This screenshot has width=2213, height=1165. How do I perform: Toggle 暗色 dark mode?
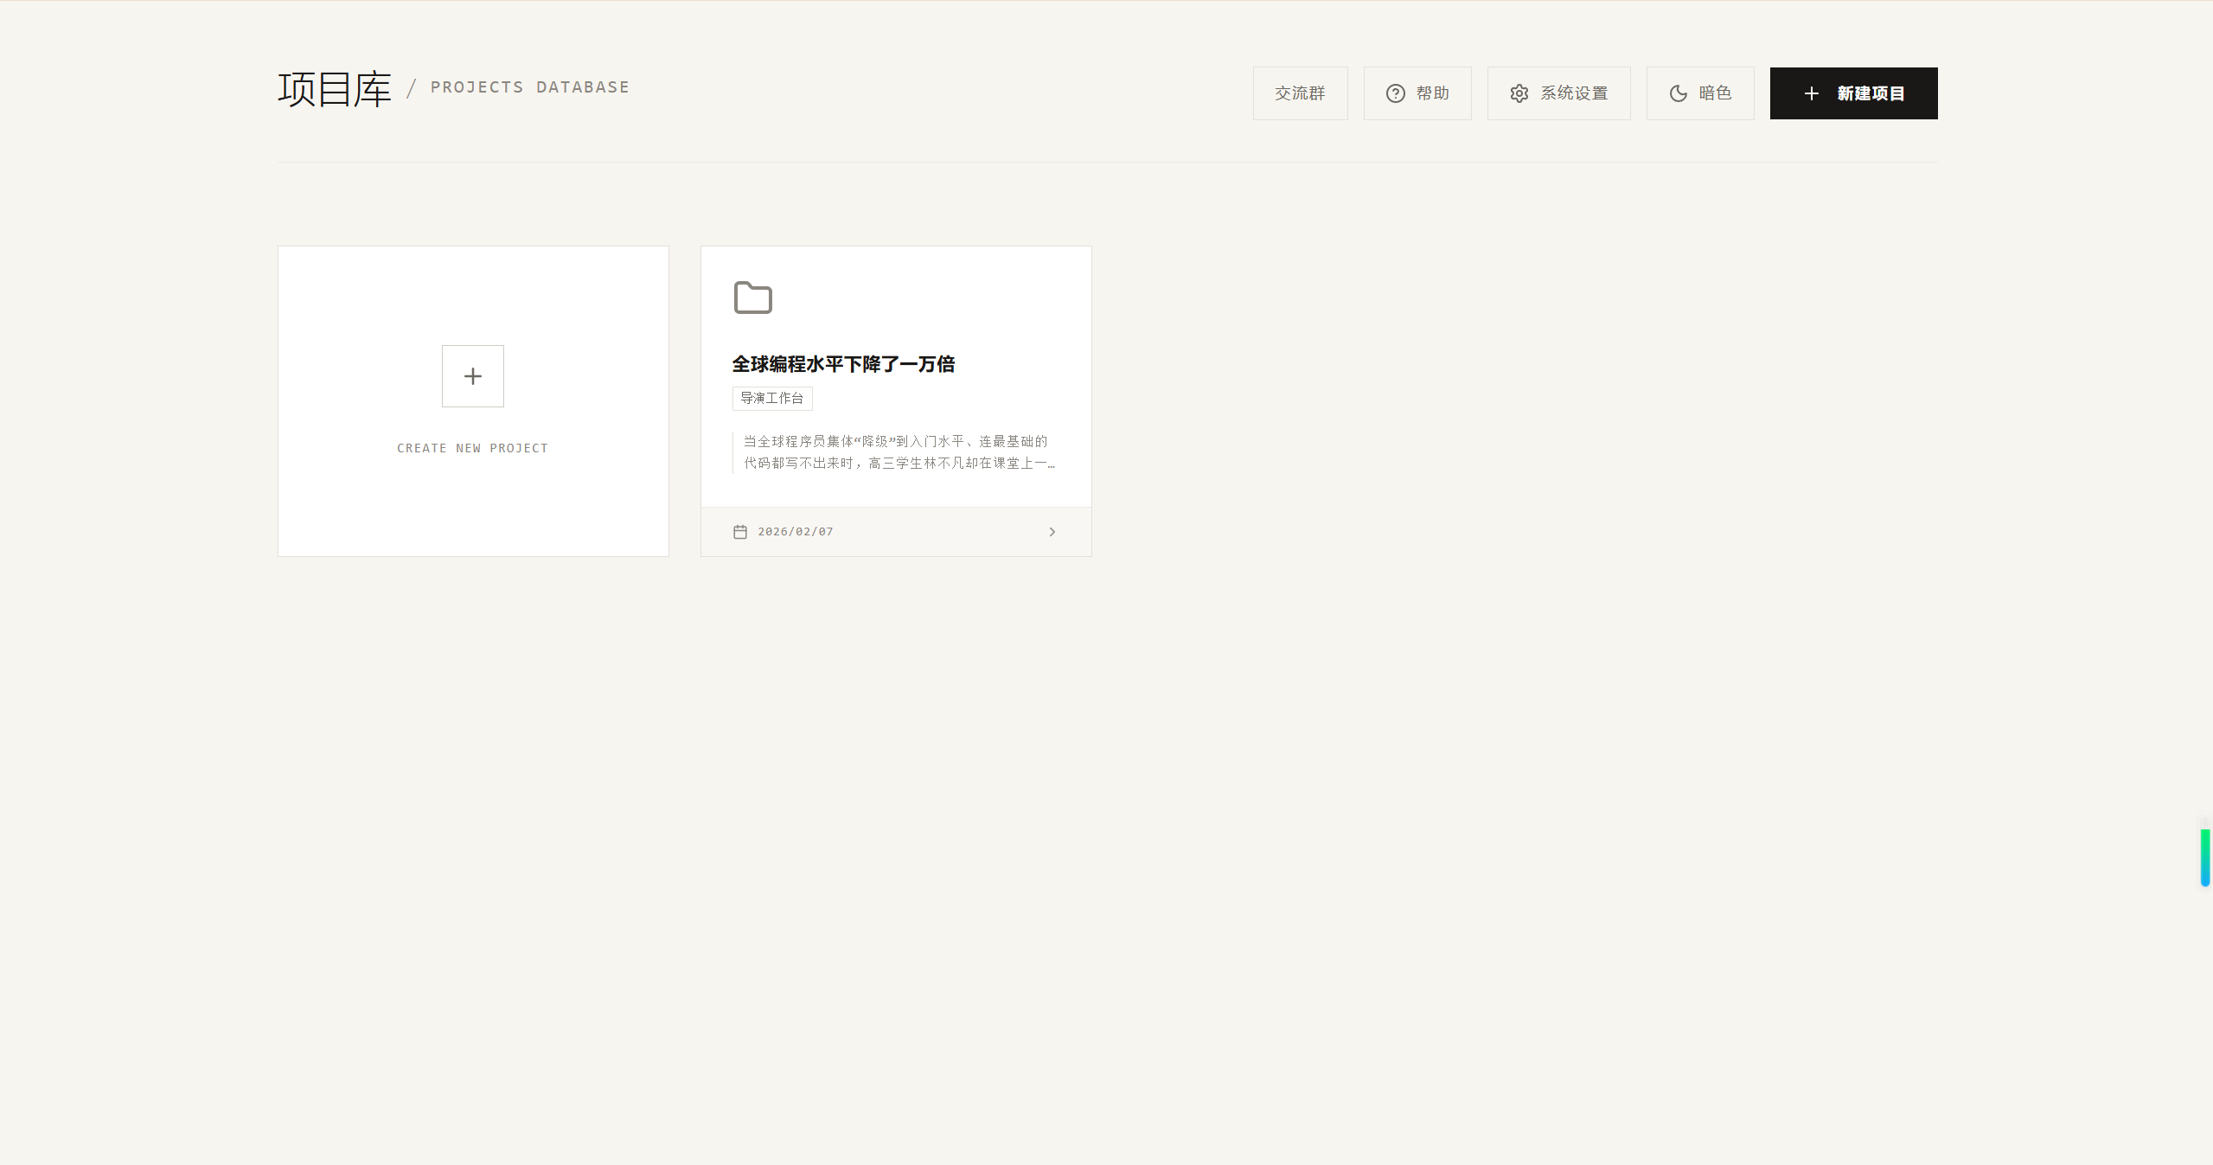click(x=1699, y=93)
